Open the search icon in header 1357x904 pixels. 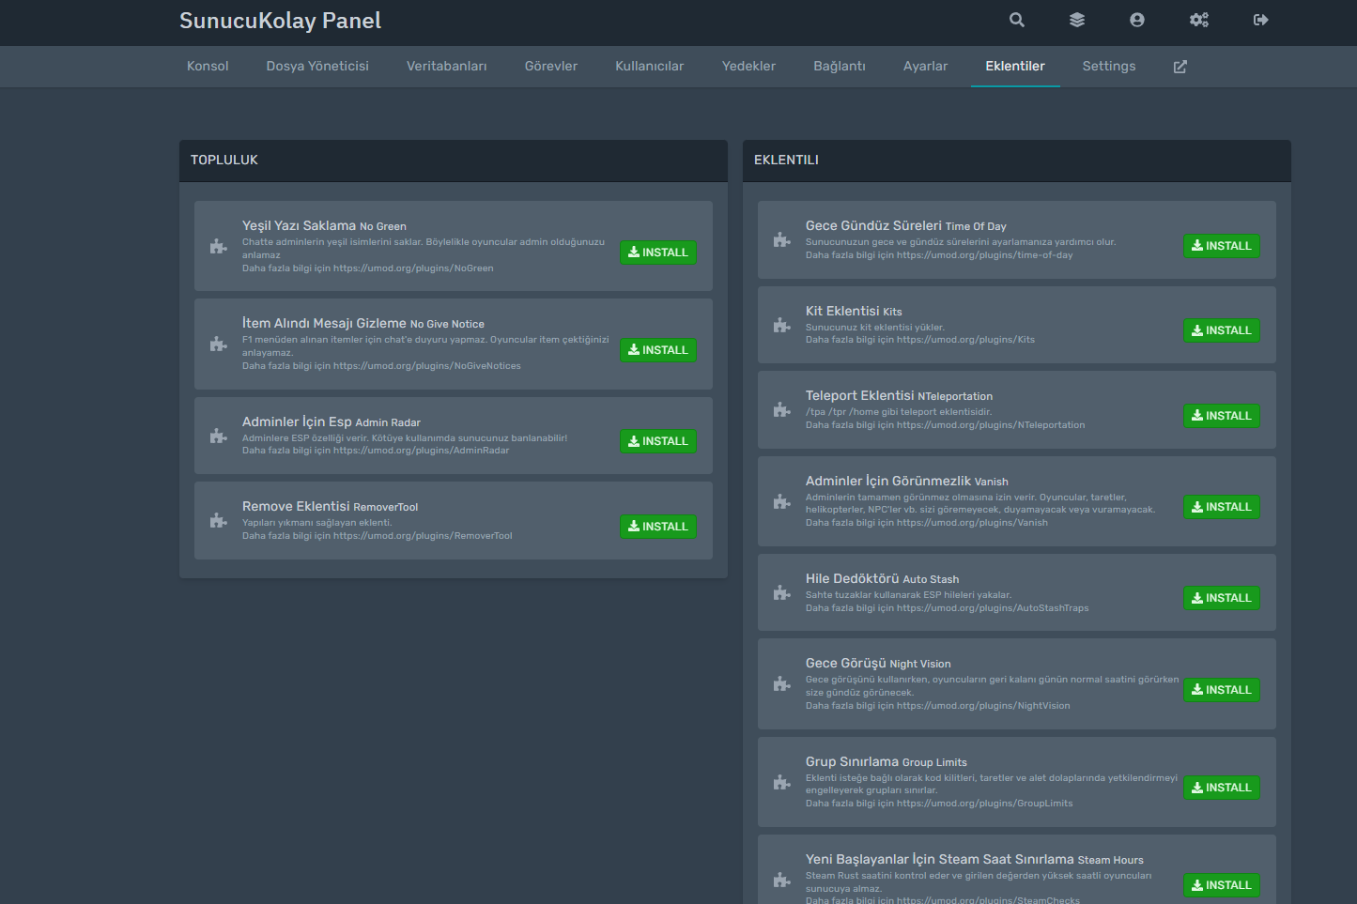[1017, 20]
